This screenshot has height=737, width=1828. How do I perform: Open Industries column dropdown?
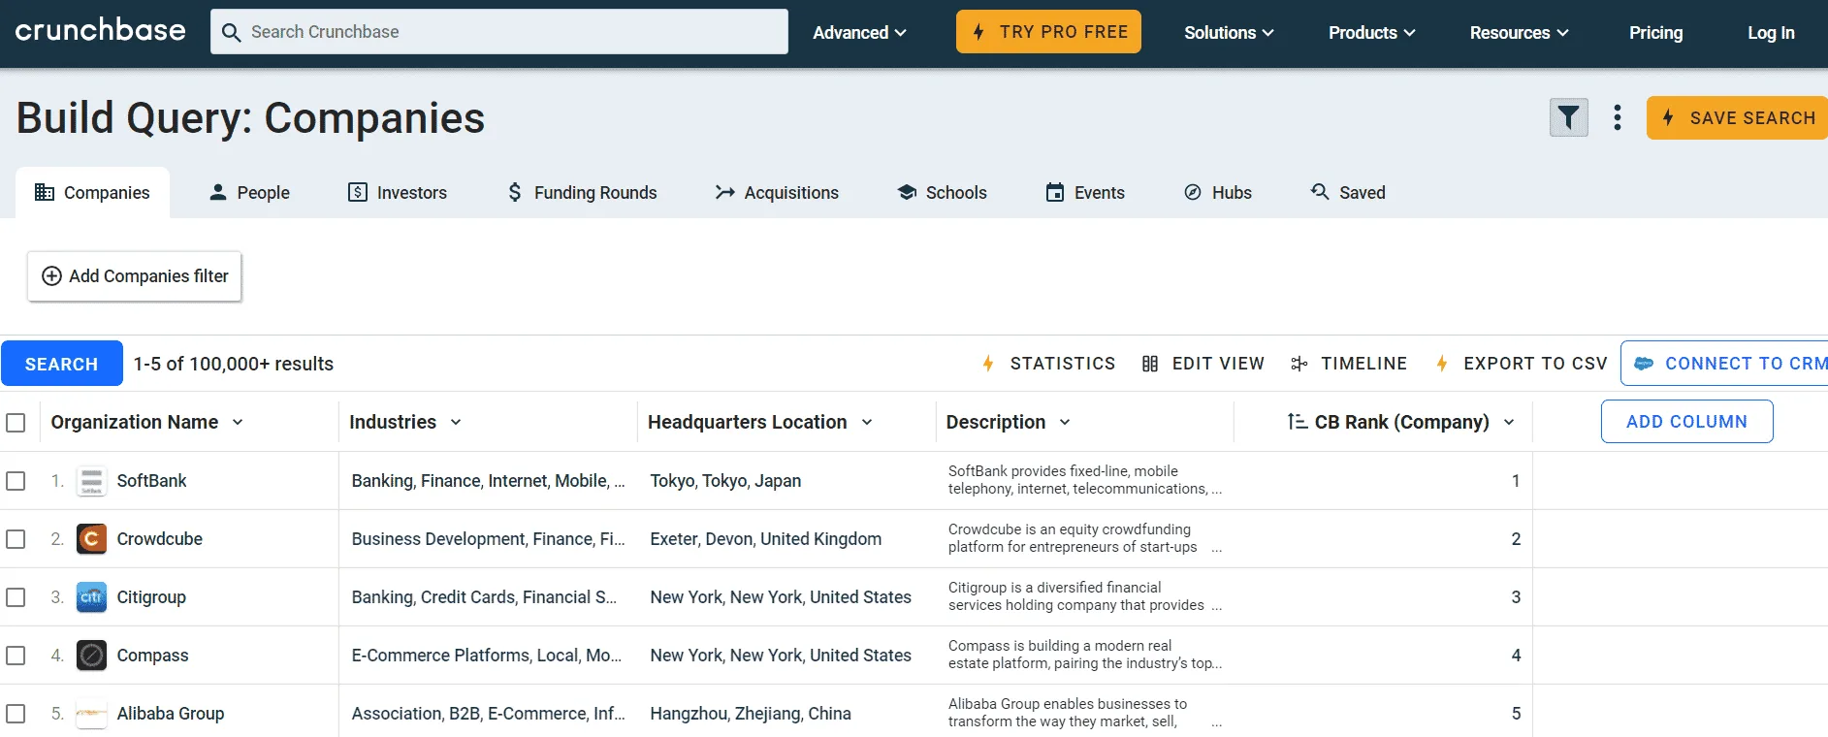pyautogui.click(x=456, y=423)
